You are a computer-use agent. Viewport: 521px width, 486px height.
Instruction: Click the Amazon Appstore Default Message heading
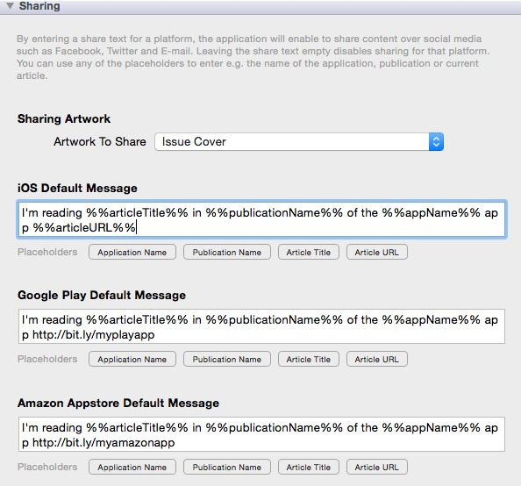[x=118, y=403]
